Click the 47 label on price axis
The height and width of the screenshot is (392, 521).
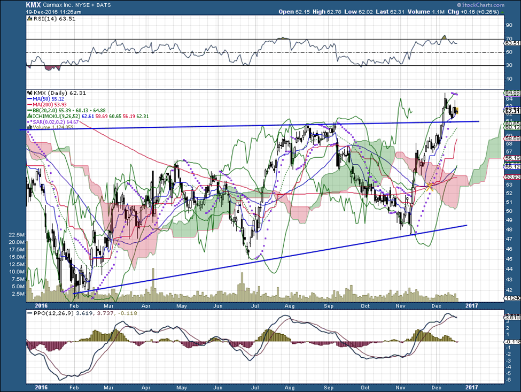click(x=509, y=240)
